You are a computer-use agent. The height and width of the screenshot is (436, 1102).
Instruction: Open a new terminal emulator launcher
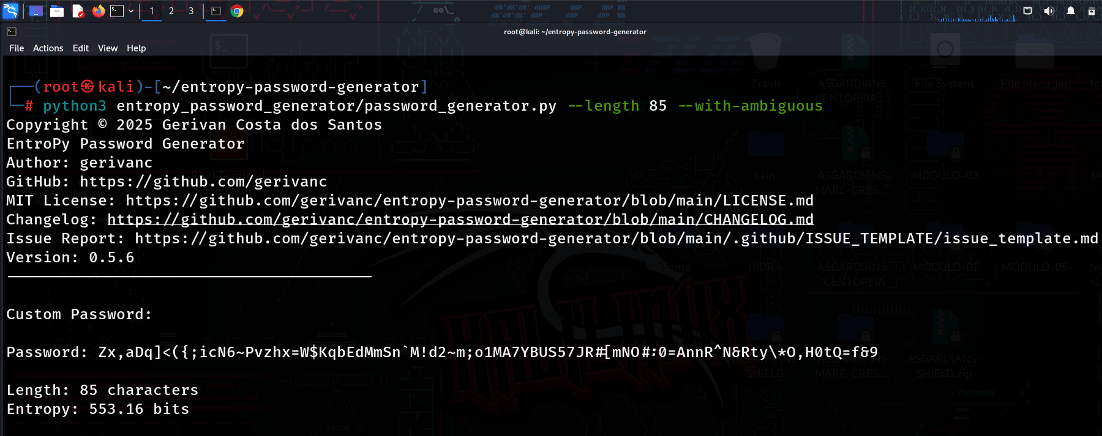click(x=117, y=11)
